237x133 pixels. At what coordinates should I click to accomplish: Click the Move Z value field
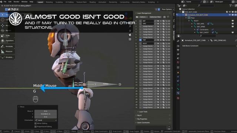click(46, 117)
